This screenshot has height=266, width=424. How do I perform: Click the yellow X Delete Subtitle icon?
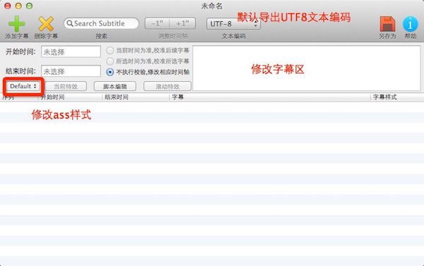tap(46, 24)
